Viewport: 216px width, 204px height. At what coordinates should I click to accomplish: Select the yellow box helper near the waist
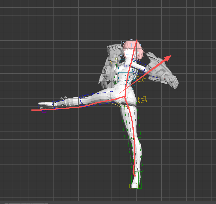click(x=141, y=79)
